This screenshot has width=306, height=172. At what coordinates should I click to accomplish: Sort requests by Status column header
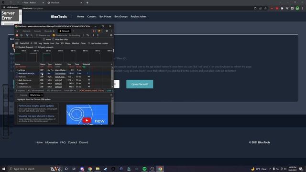click(43, 64)
